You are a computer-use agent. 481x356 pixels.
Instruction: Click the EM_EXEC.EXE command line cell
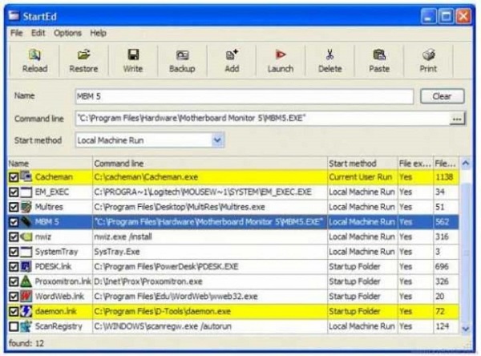210,192
